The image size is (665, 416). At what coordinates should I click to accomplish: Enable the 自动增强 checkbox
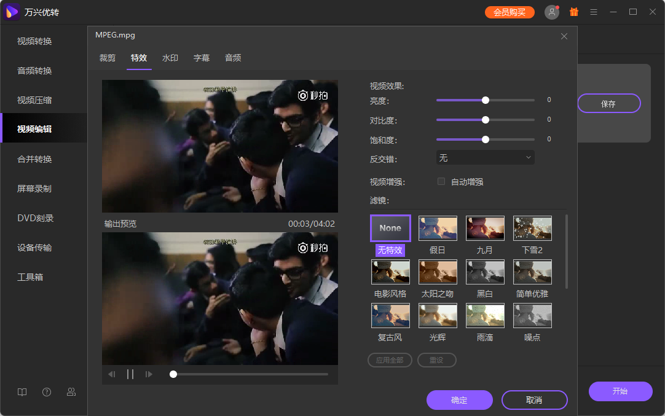pyautogui.click(x=441, y=181)
